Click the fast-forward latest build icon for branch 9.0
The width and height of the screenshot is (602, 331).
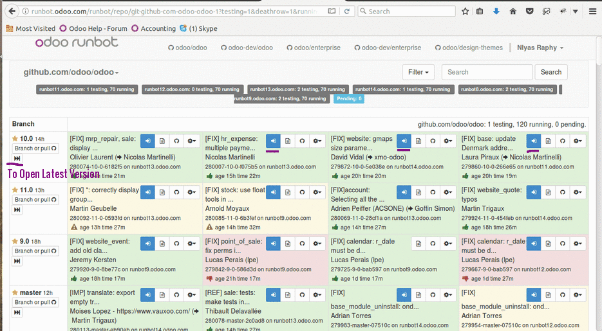[x=17, y=262]
